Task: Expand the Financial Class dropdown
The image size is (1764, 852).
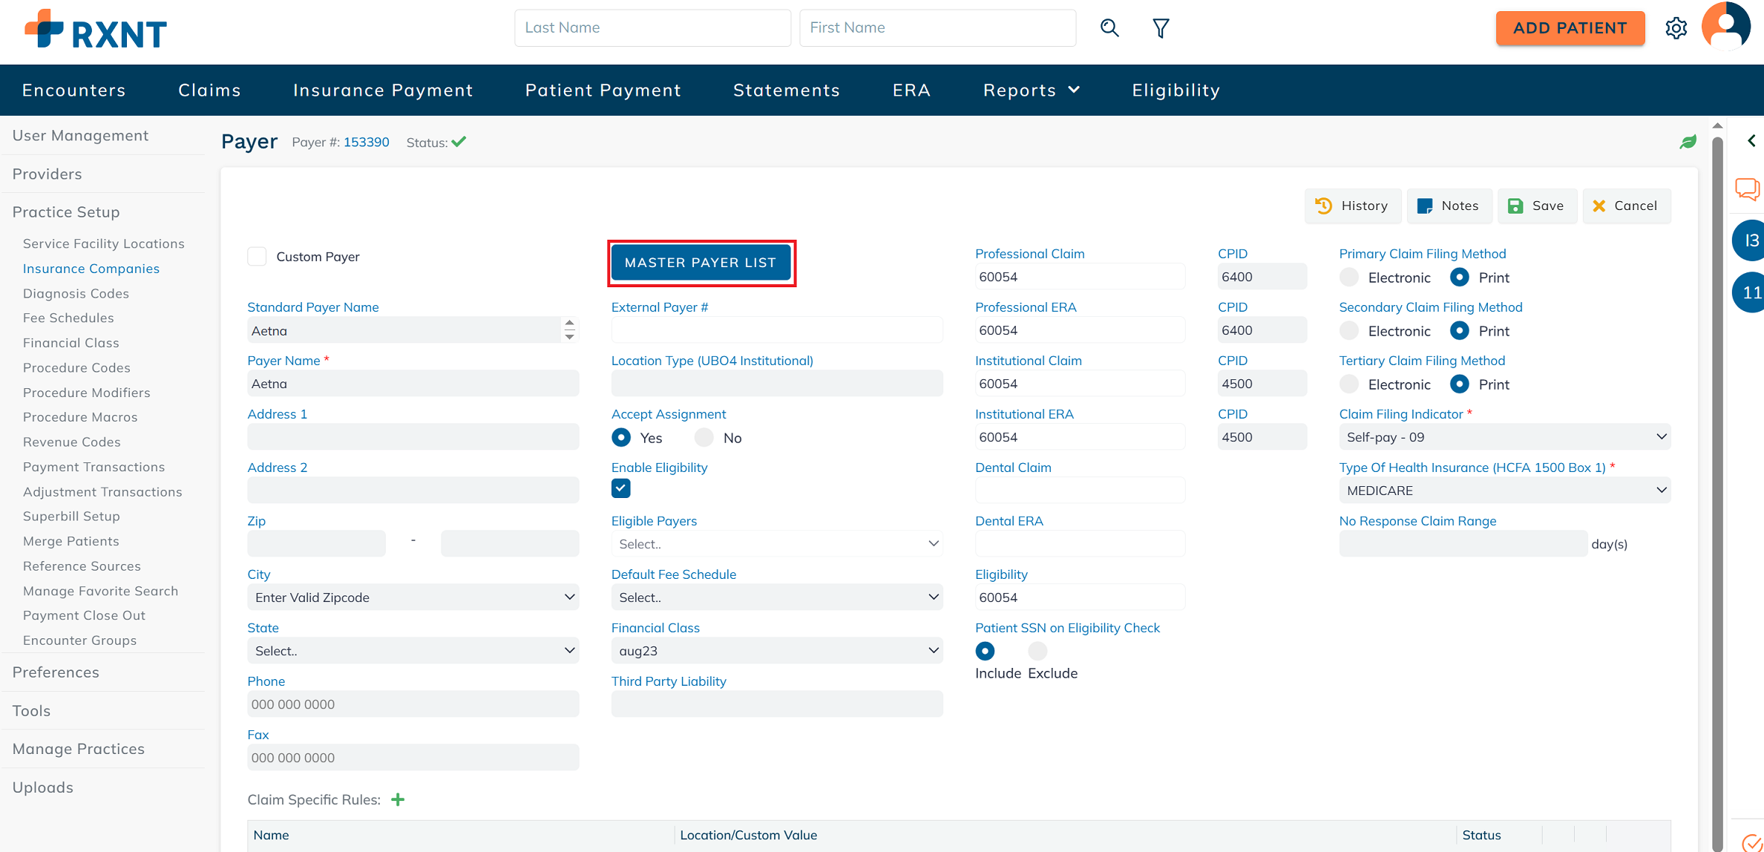Action: 776,651
